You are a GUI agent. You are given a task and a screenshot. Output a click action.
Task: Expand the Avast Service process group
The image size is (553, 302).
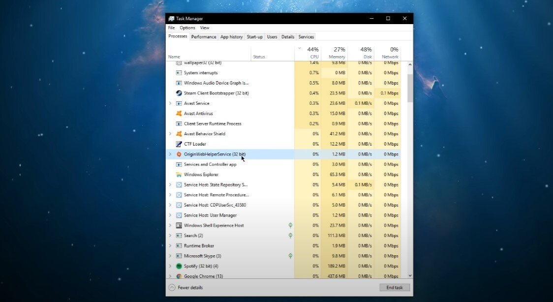tap(170, 103)
